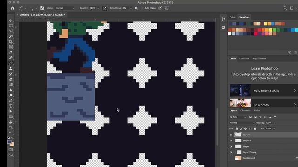This screenshot has height=167, width=298.
Task: Toggle Quick Mask mode
Action: [x=11, y=150]
